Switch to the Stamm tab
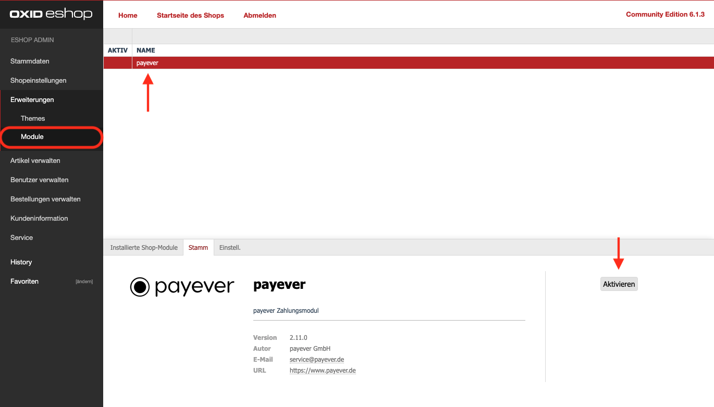 [x=198, y=248]
